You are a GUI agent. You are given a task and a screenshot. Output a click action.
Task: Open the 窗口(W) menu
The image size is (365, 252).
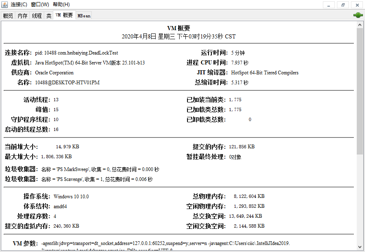click(40, 5)
